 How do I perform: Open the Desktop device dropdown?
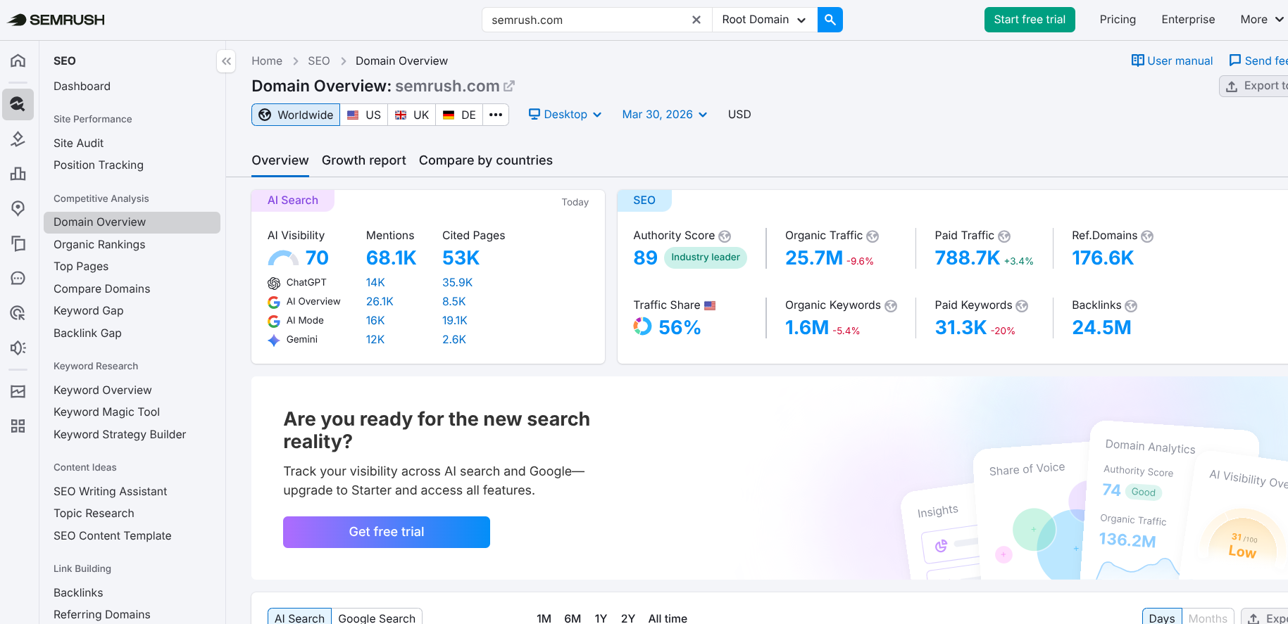pos(565,114)
